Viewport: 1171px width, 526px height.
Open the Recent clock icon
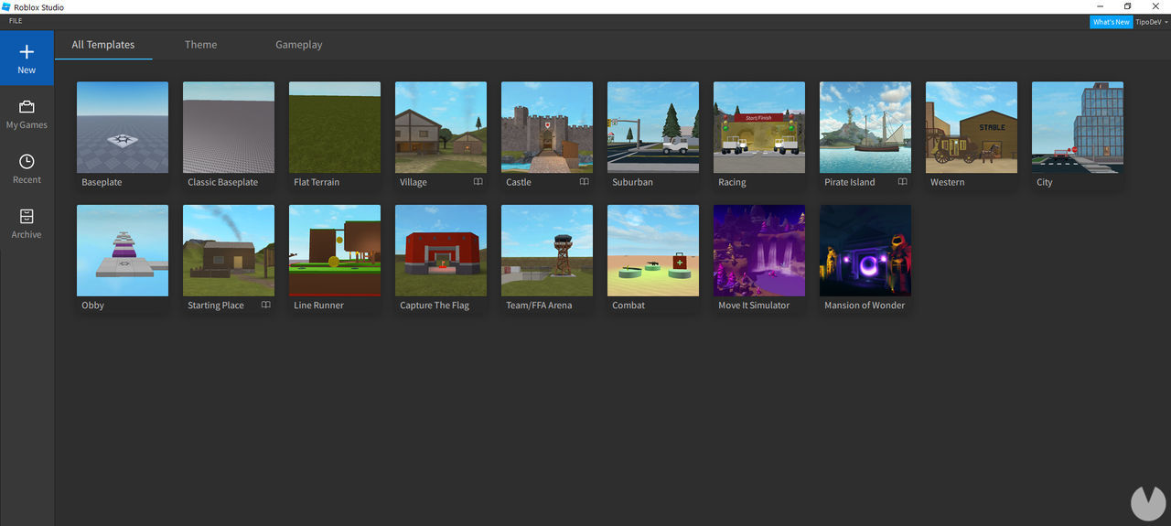(27, 162)
